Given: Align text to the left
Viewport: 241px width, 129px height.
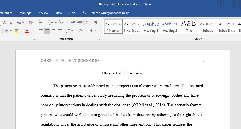Looking at the screenshot, I should tap(41, 31).
